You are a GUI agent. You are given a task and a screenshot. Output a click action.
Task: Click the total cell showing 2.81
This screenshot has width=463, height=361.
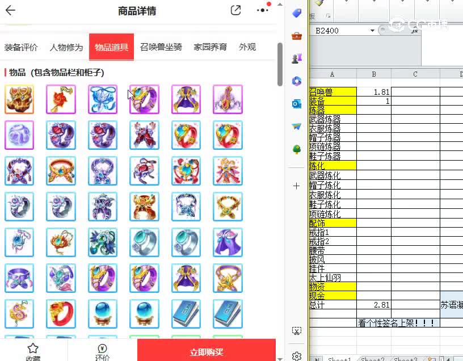(374, 305)
